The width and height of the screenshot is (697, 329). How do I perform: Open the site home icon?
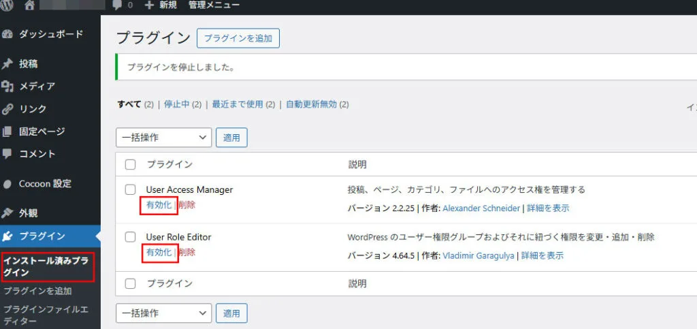tap(29, 5)
